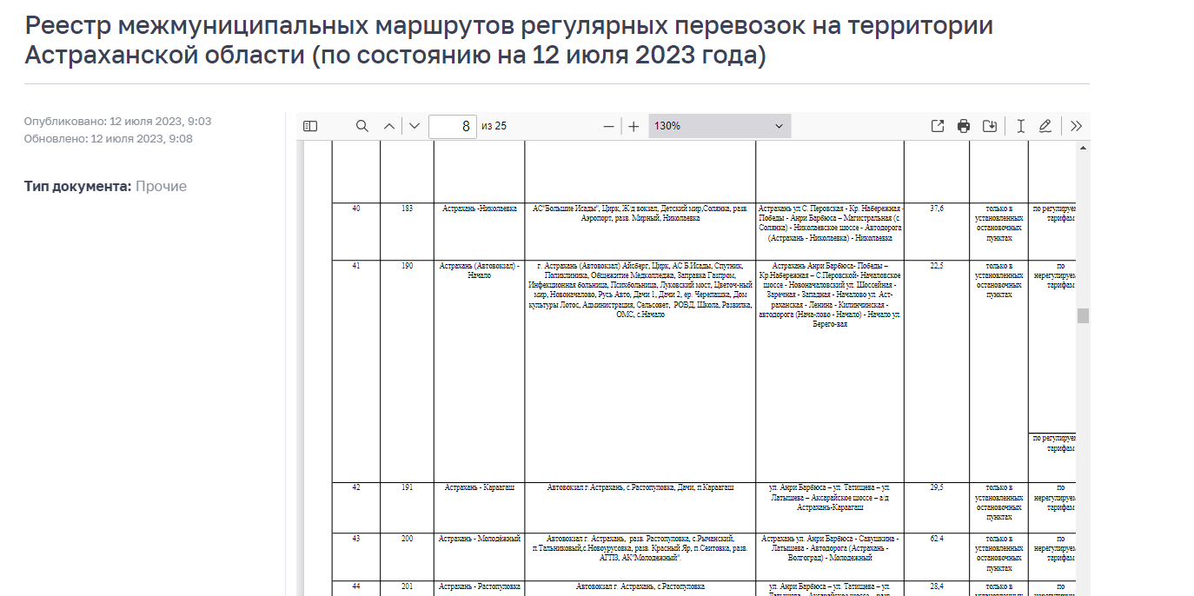Click route 190 'Астрахань (Автовокзал) - Начало' cell
The width and height of the screenshot is (1194, 596).
(479, 270)
